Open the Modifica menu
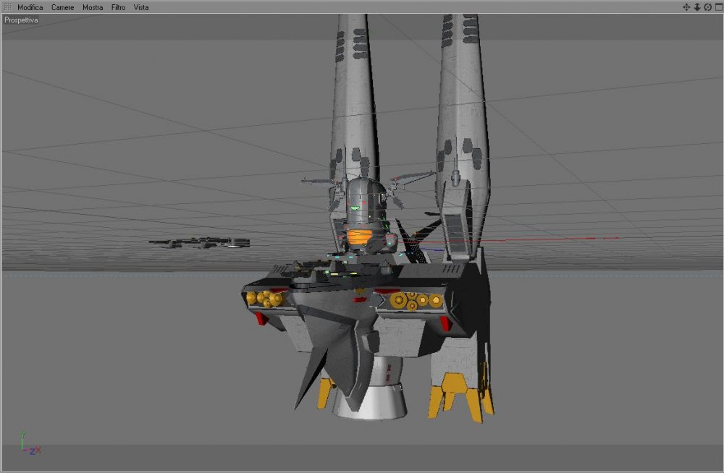Screen dimensions: 724x473 tap(30, 7)
